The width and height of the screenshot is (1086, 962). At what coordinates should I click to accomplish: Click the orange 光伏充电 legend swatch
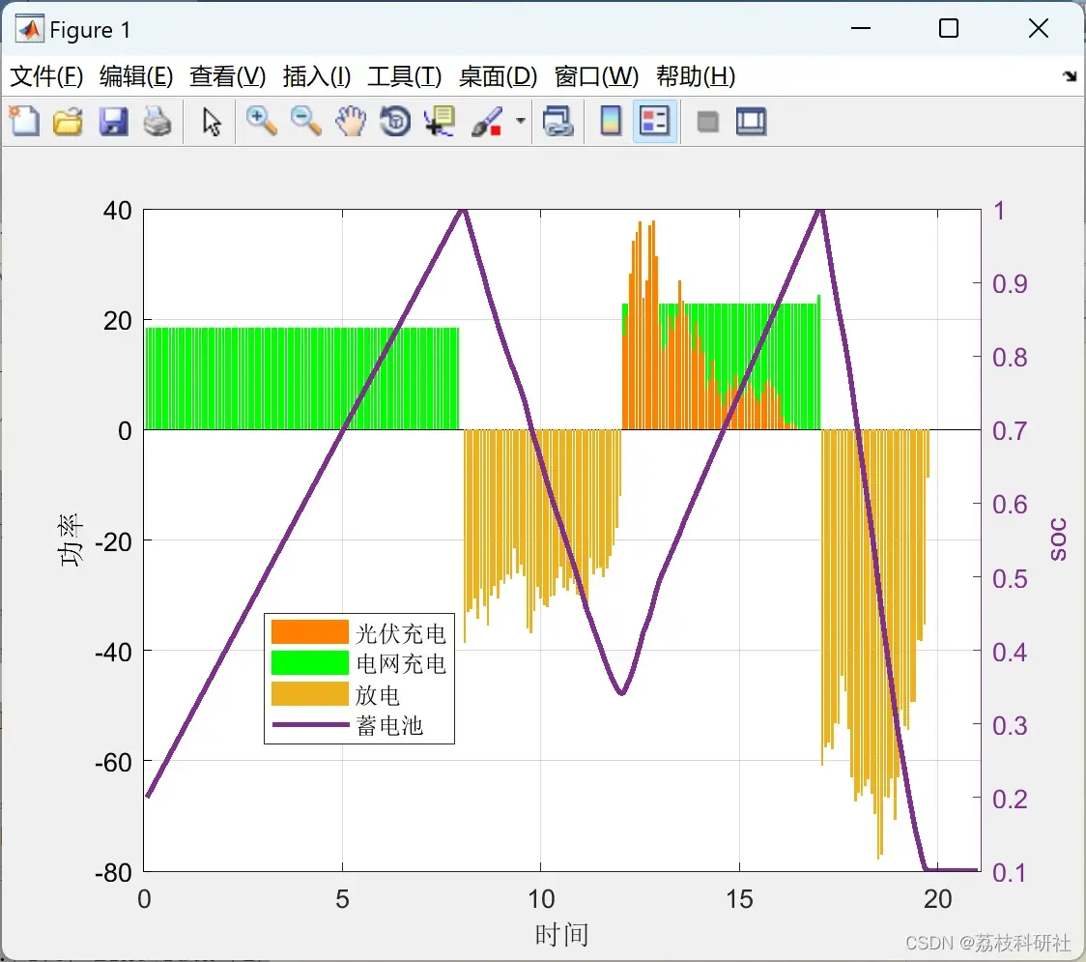point(309,632)
